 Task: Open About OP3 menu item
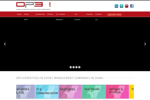point(26,17)
